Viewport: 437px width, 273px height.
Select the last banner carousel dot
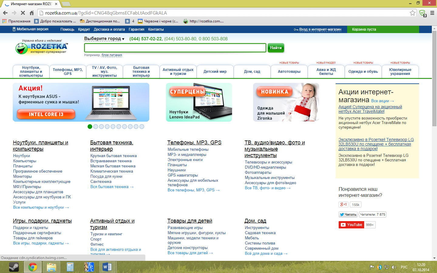click(x=142, y=126)
